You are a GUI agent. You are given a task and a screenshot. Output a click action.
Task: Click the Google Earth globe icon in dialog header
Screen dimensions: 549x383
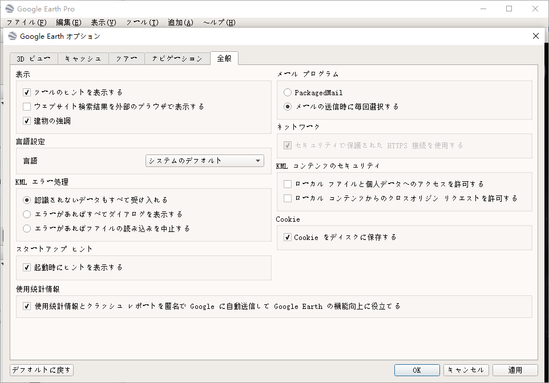[x=12, y=35]
